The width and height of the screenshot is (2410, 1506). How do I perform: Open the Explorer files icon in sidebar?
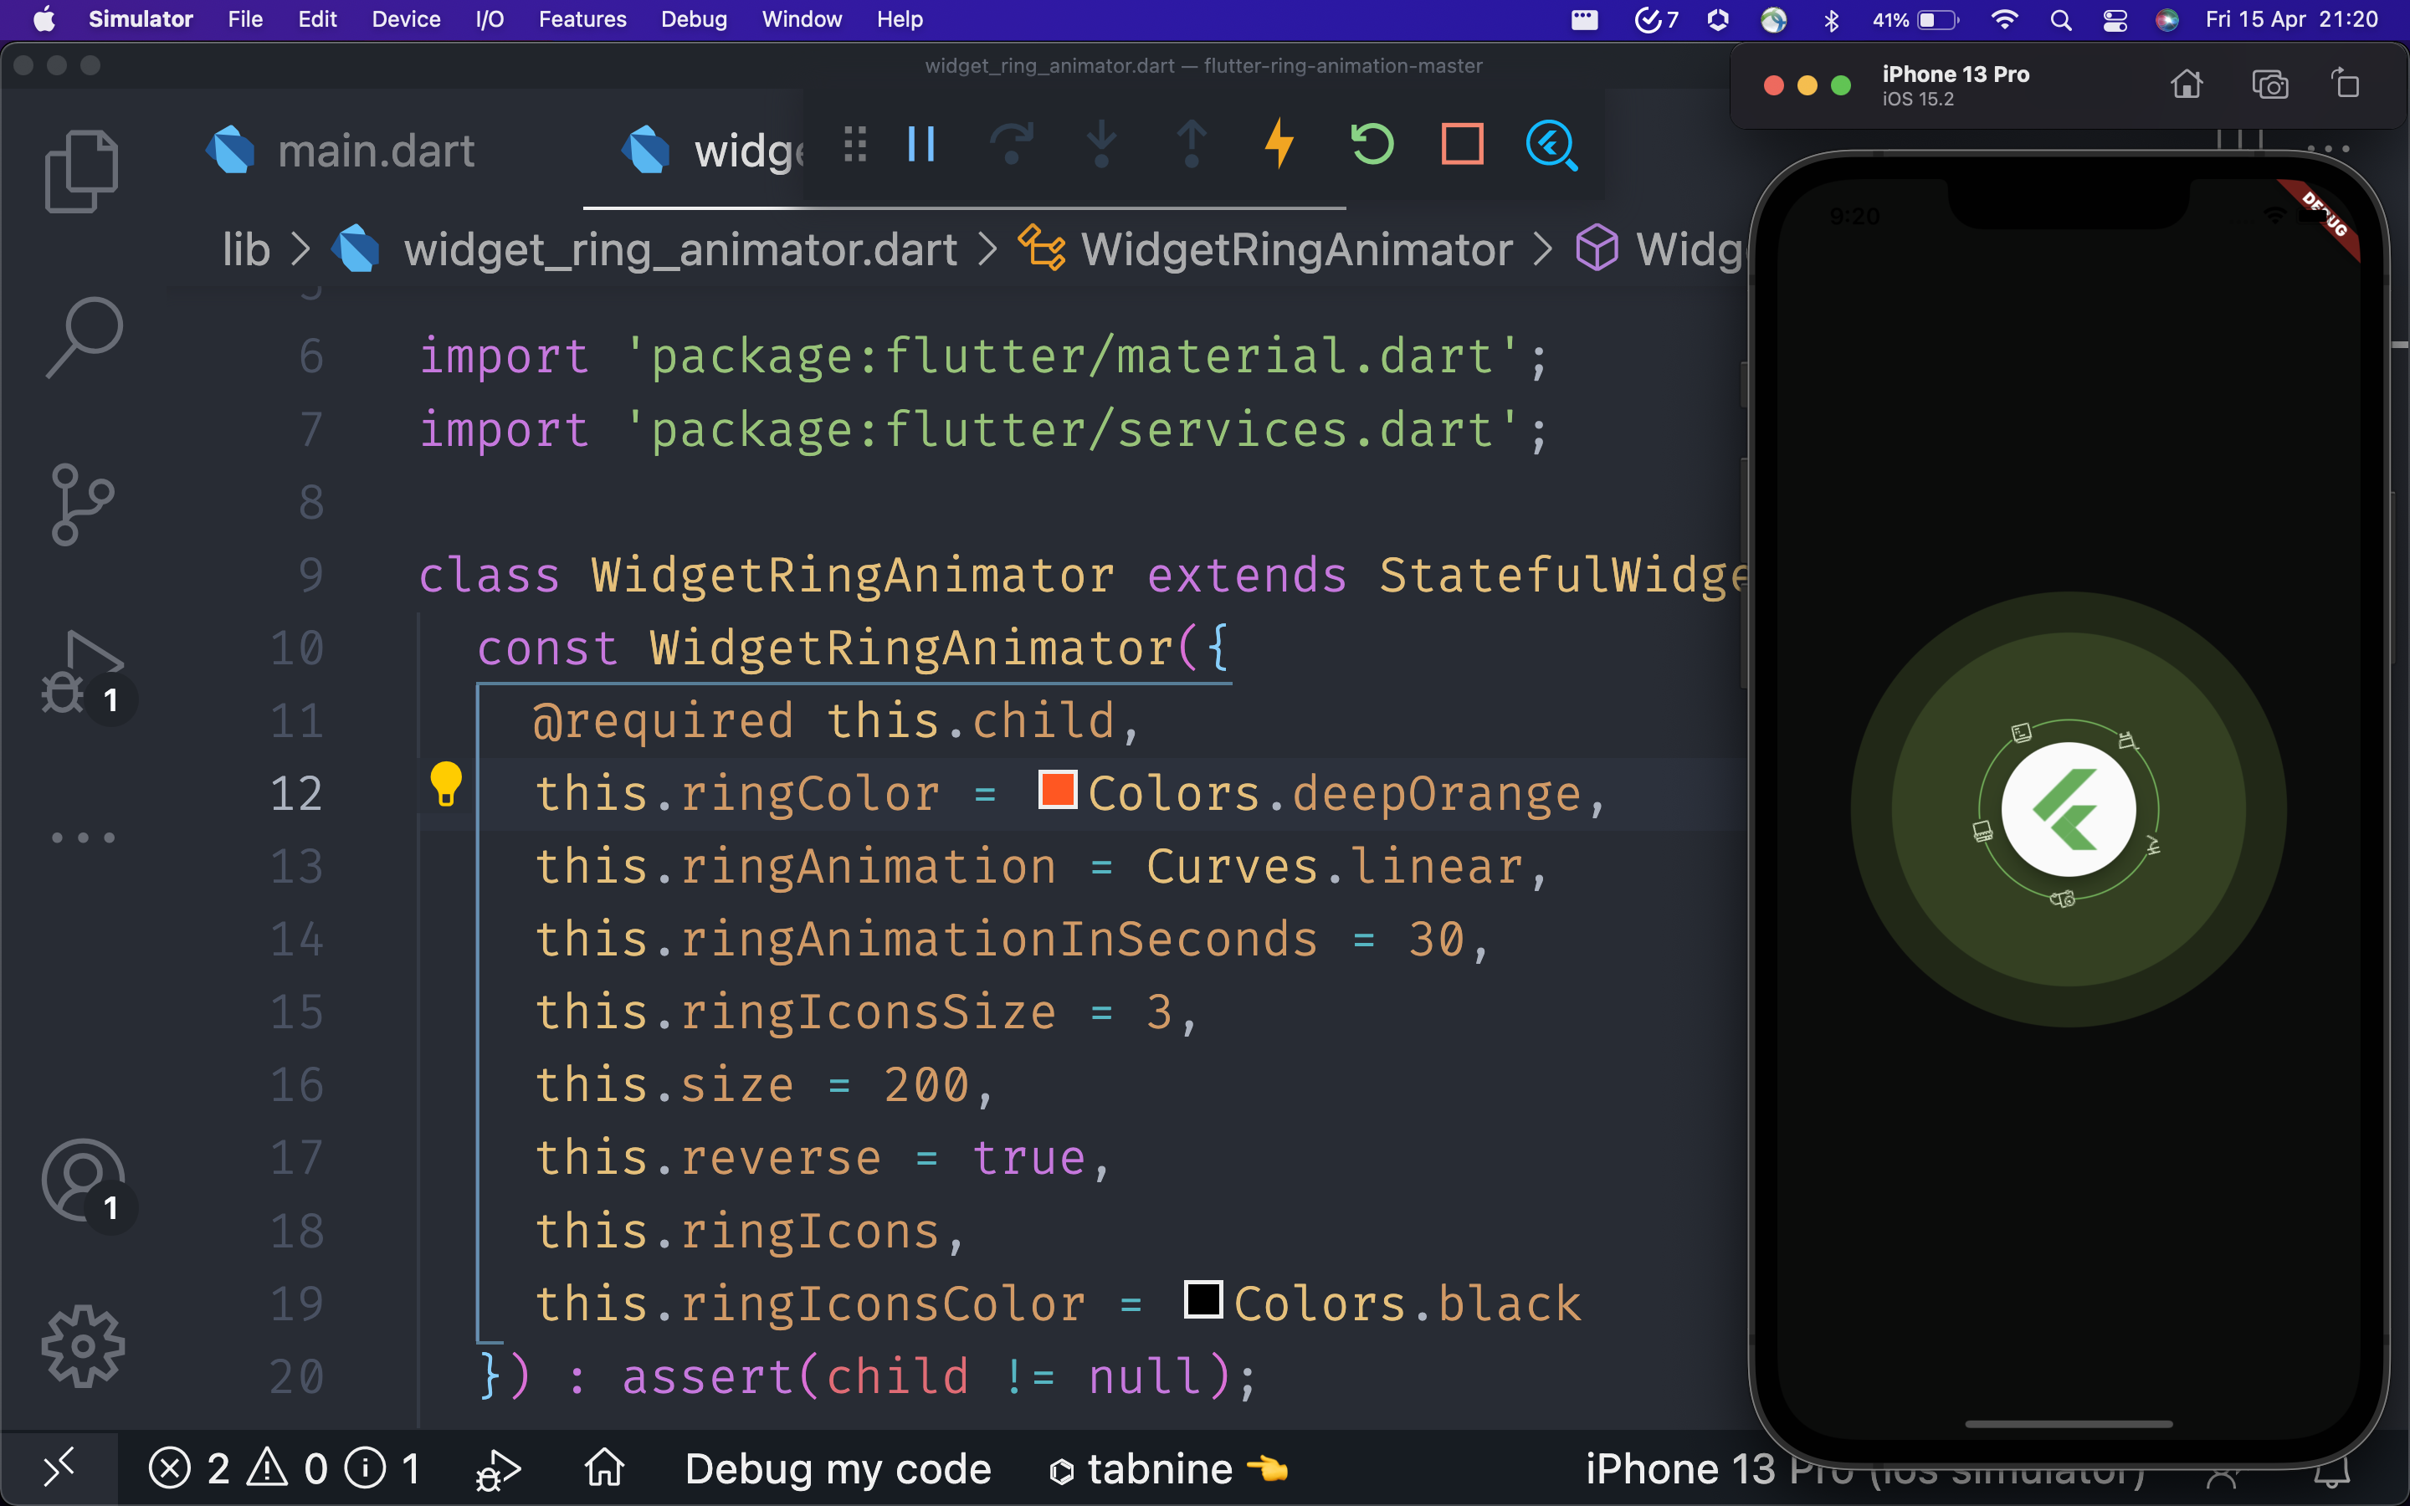click(82, 171)
